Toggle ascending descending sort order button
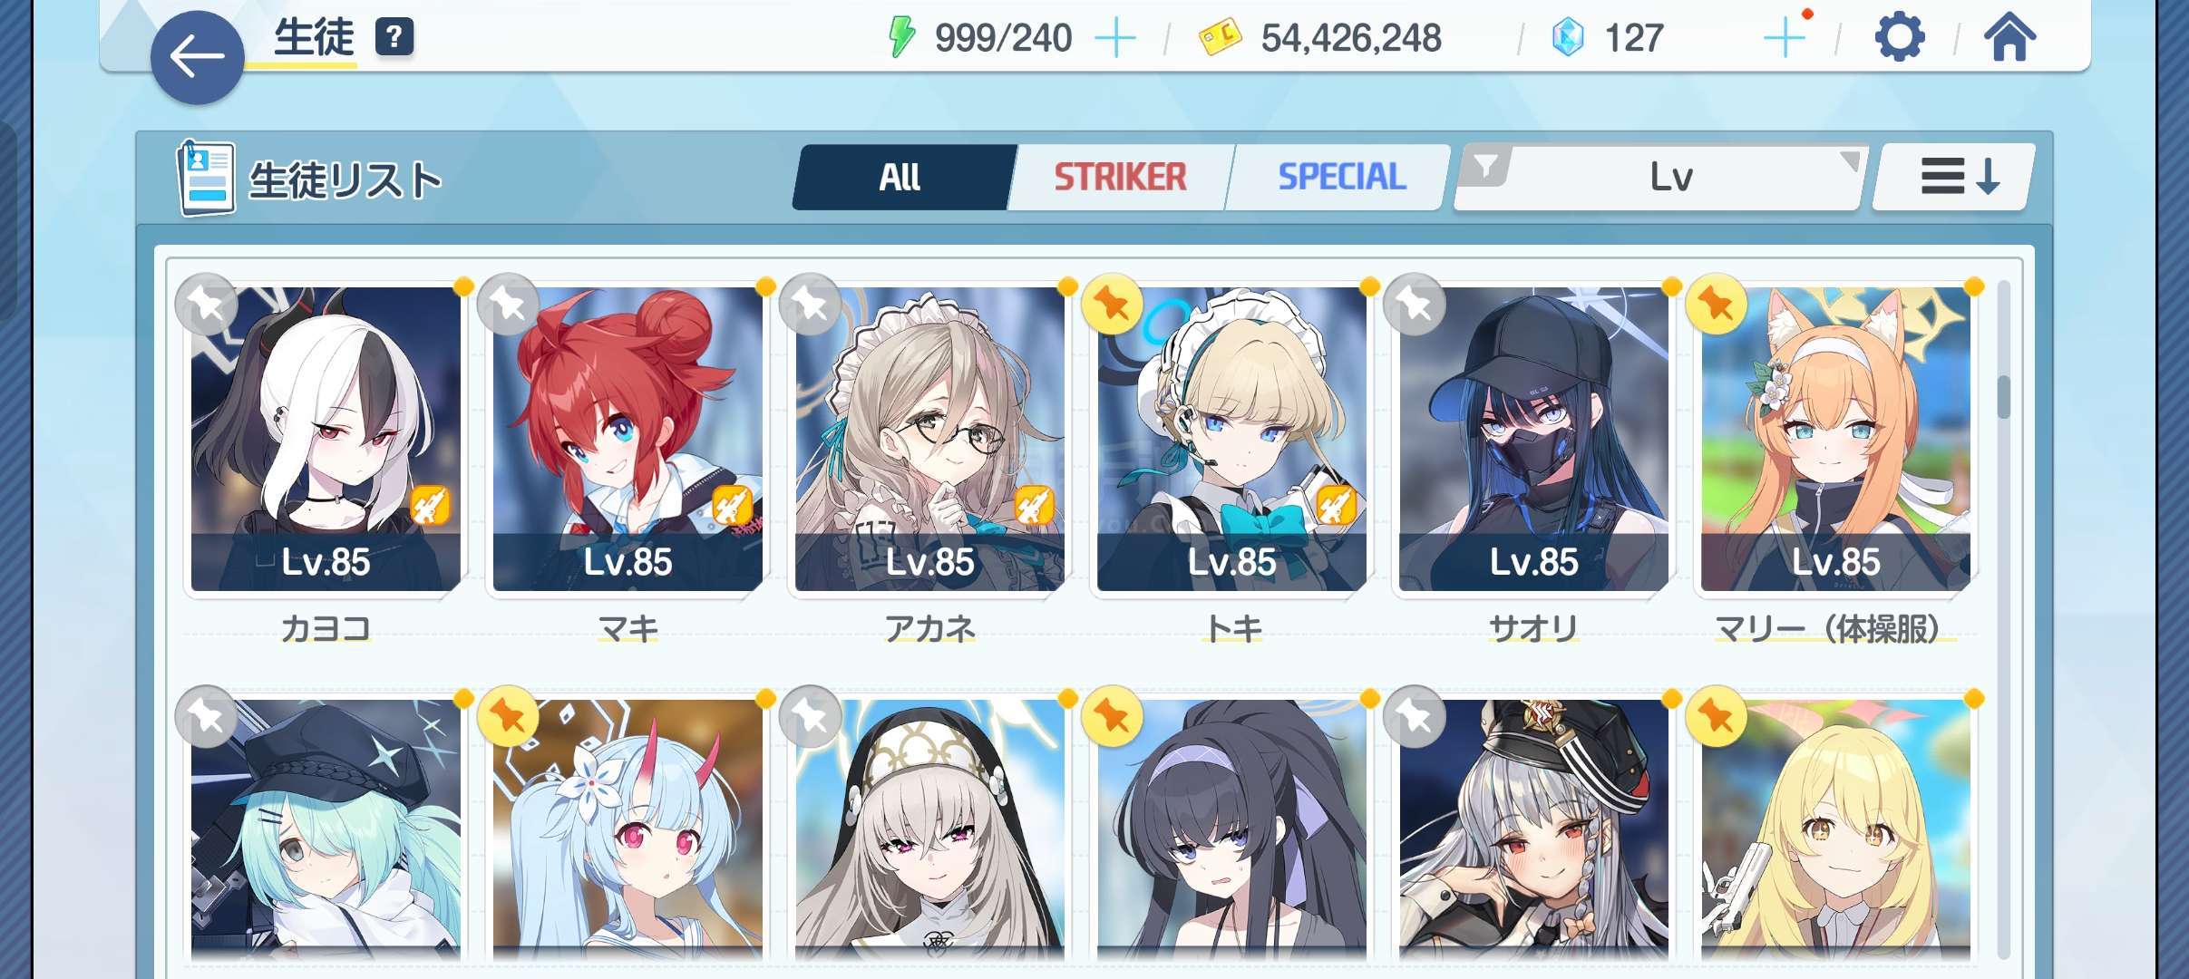 click(1956, 177)
